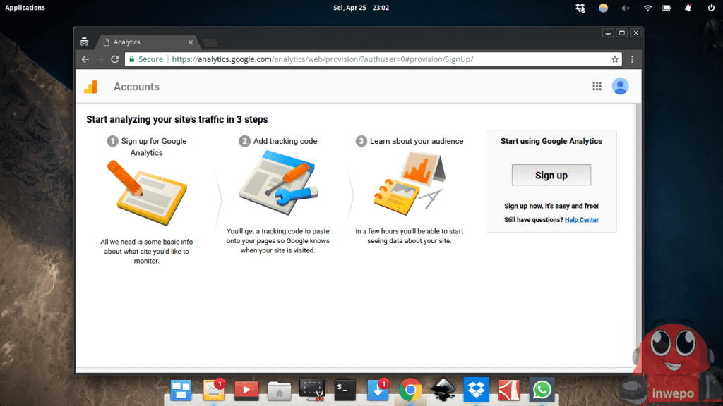Image resolution: width=723 pixels, height=406 pixels.
Task: Open the Google apps grid icon
Action: coord(597,86)
